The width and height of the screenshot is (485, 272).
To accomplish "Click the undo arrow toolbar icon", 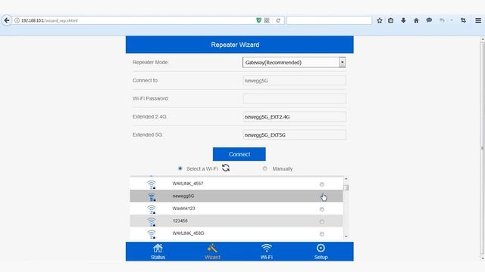I will [x=442, y=20].
